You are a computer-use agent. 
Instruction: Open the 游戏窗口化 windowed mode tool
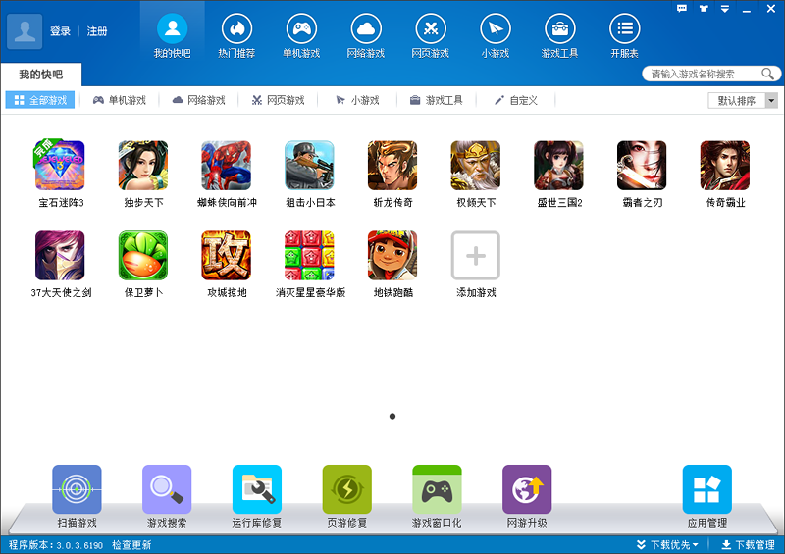tap(437, 490)
